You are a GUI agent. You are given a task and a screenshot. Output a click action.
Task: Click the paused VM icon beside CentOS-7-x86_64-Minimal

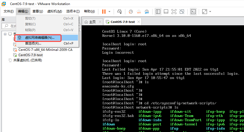[x=15, y=50]
